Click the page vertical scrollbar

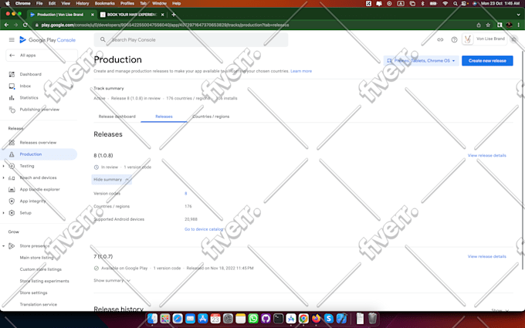(523, 160)
